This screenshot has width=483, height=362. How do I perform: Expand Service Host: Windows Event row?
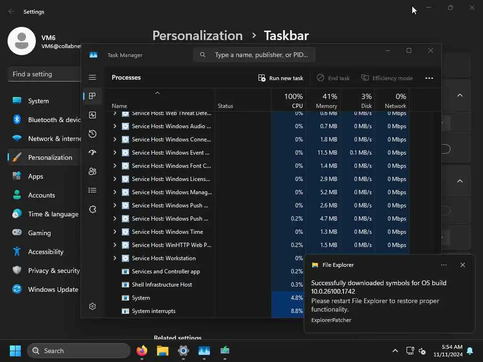(x=115, y=153)
